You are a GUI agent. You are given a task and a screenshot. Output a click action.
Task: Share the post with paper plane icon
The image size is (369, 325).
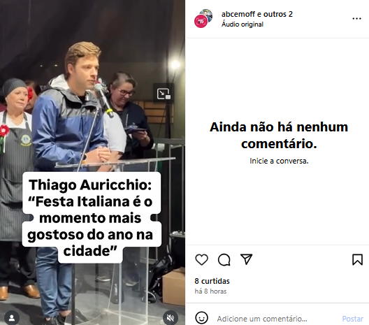(246, 259)
